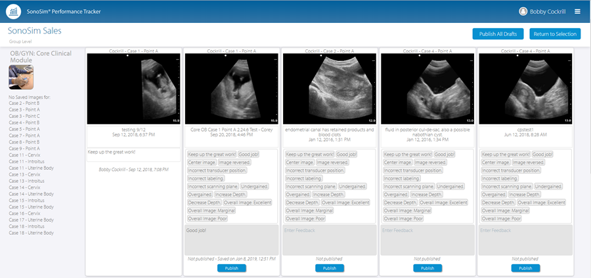Add 'Overgained.' tag in Case 2 card

click(x=297, y=195)
